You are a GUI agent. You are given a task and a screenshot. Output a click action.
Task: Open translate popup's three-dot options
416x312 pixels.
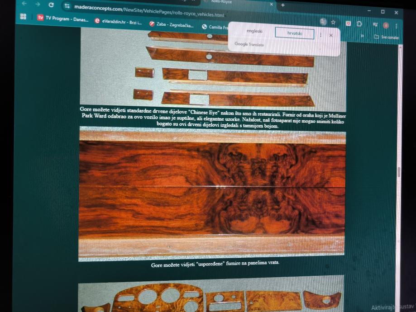click(320, 35)
